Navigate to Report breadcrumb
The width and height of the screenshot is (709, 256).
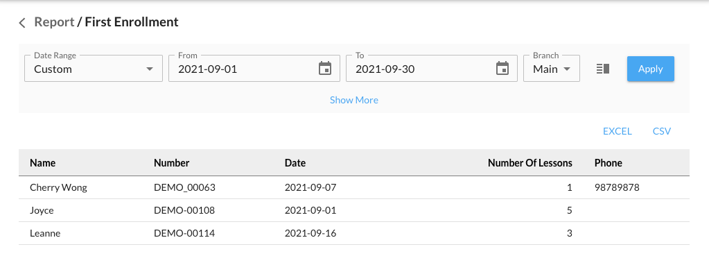point(54,22)
